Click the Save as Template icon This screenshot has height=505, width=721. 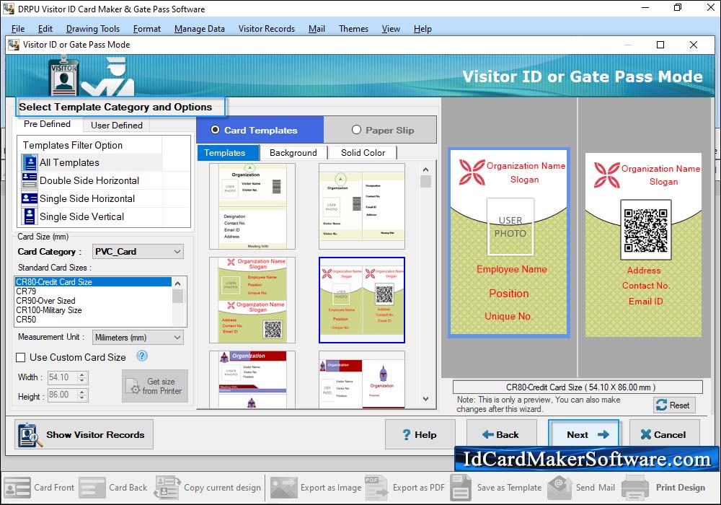coord(461,488)
